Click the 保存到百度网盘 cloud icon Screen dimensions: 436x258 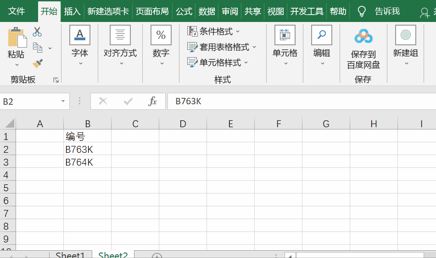(x=363, y=36)
